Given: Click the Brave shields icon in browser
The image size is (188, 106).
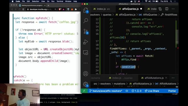Looking at the screenshot, I should click(x=60, y=9).
